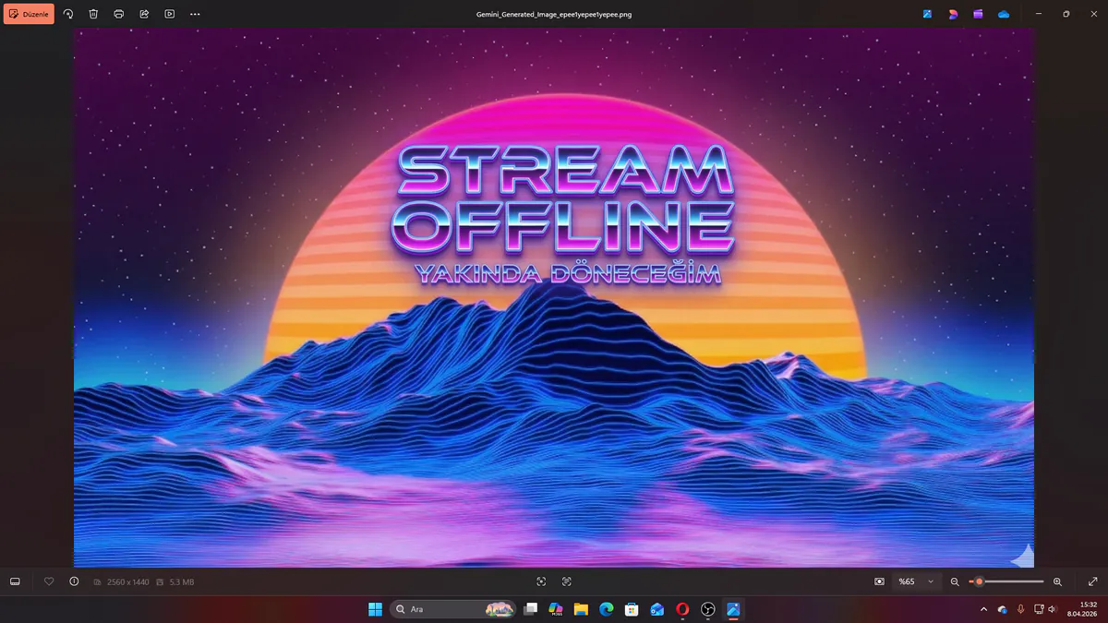The height and width of the screenshot is (623, 1108).
Task: Open the Photos gallery icon in title bar
Action: [x=927, y=14]
